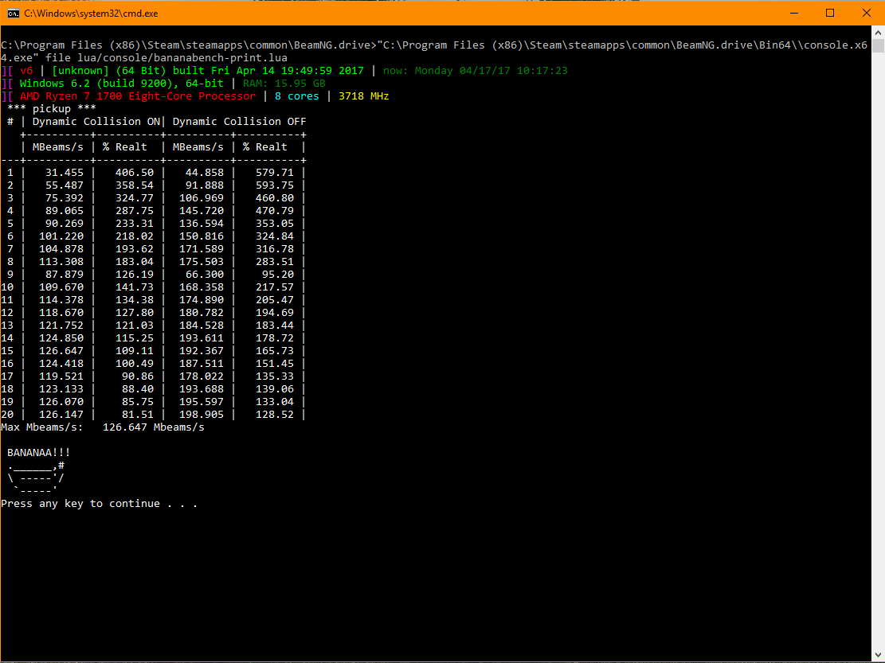Click the '*** pickup ***' heading

pyautogui.click(x=51, y=109)
